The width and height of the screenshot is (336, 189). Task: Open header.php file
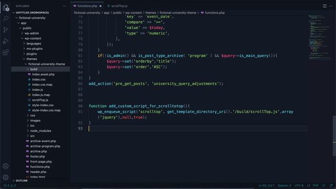pos(38,172)
